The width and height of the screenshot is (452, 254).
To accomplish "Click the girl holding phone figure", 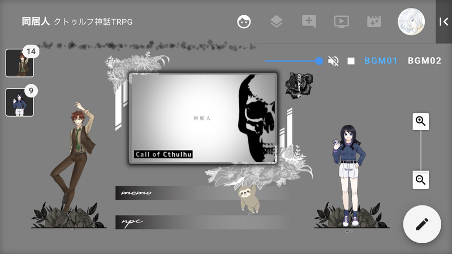I will click(349, 175).
